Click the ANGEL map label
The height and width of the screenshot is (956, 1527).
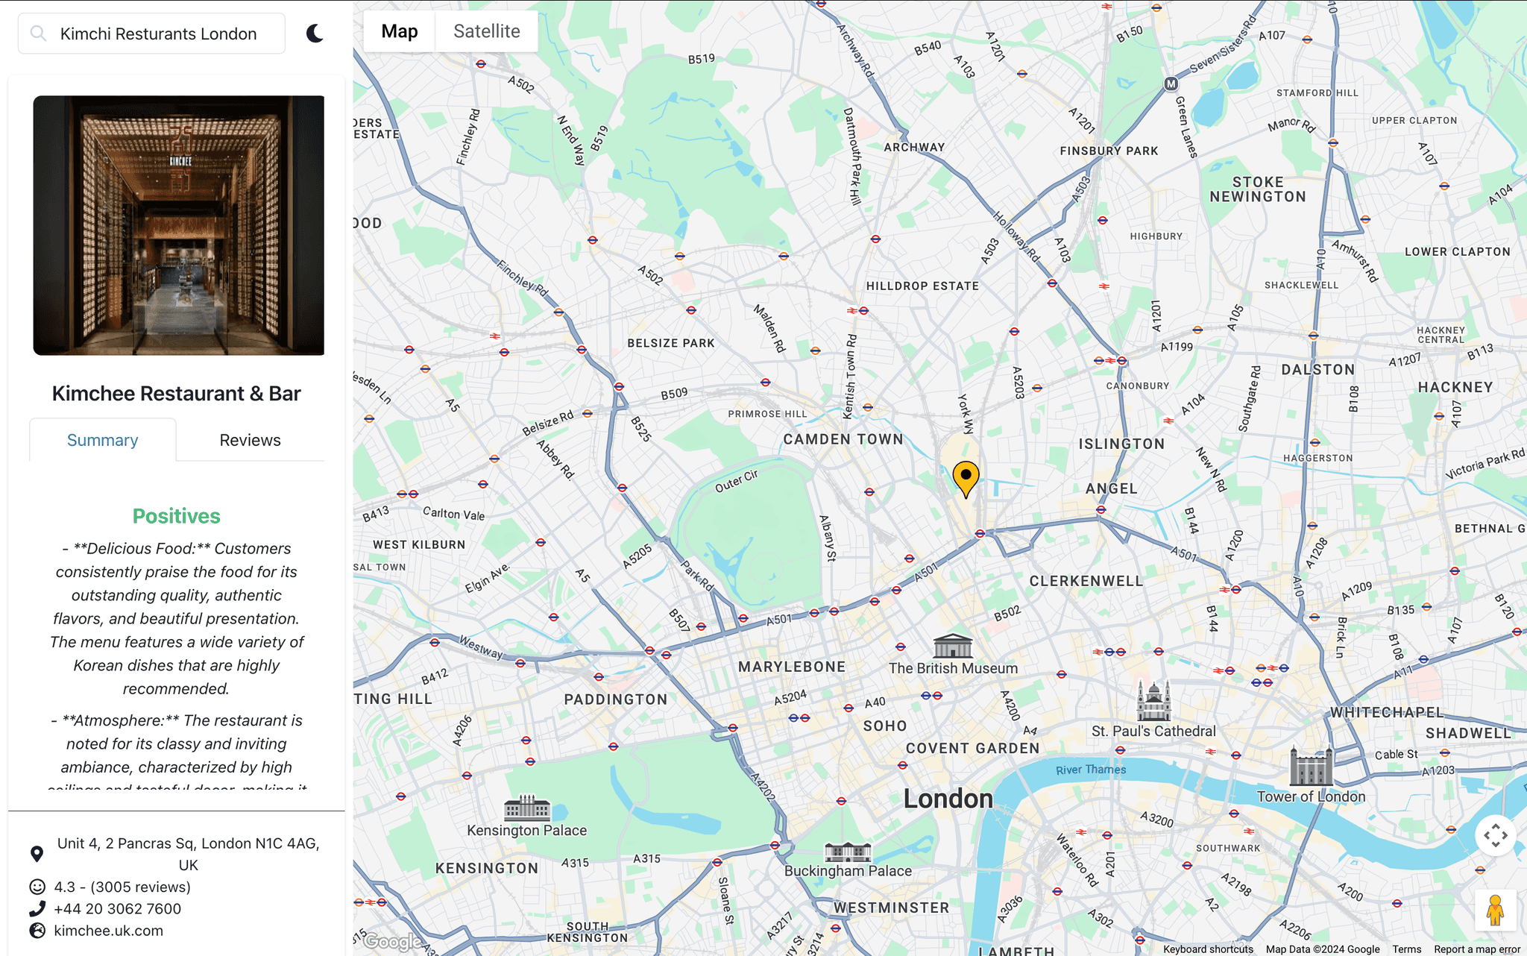point(1112,488)
